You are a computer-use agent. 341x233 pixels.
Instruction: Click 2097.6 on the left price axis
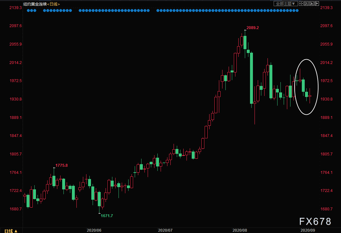point(16,26)
